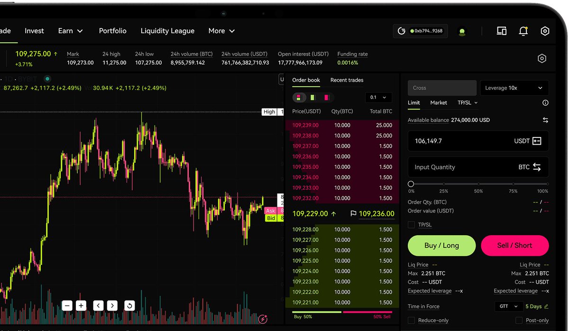Select the Market order tab
569x331 pixels.
[x=439, y=102]
